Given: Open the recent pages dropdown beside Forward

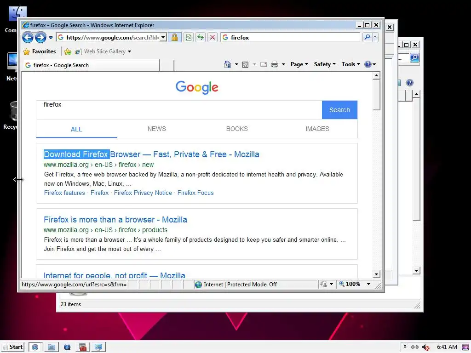Looking at the screenshot, I should point(51,38).
